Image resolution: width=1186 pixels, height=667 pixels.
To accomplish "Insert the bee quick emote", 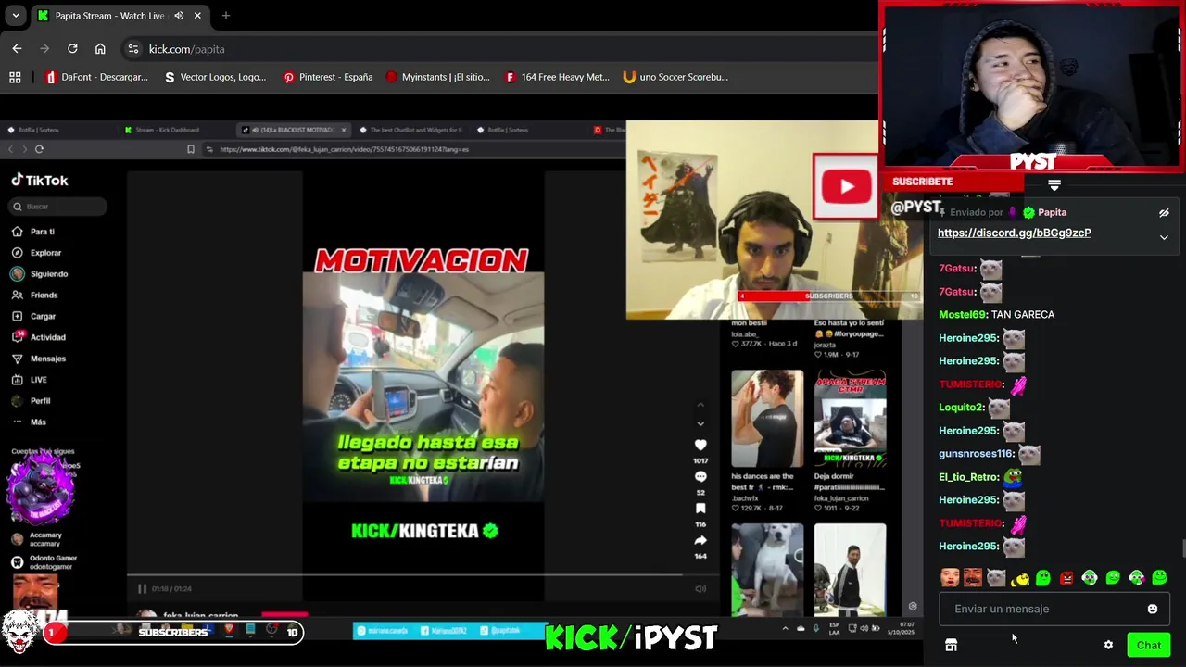I will click(1019, 578).
